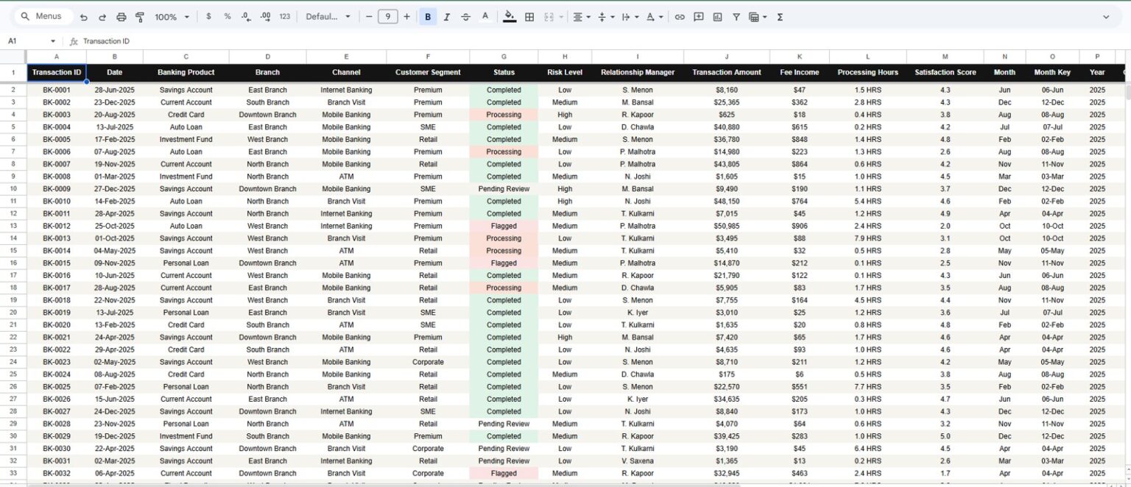The height and width of the screenshot is (487, 1131).
Task: Click Corporate segment in row BK-0023
Action: (428, 362)
